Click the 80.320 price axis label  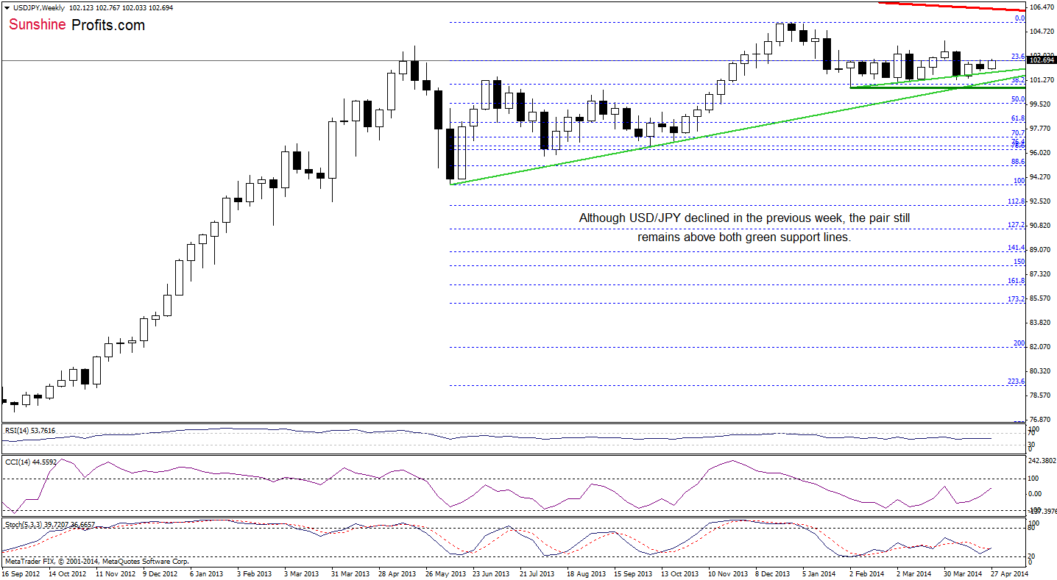coord(1041,371)
